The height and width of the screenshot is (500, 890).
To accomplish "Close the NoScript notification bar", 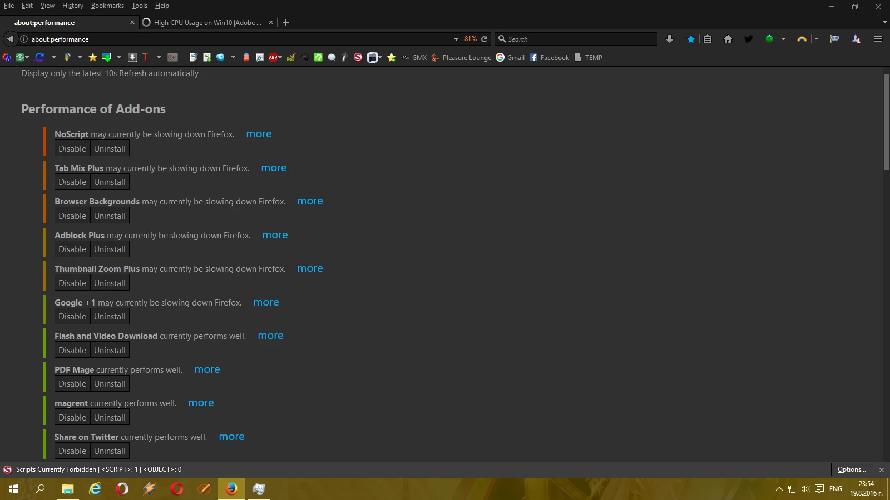I will 881,470.
